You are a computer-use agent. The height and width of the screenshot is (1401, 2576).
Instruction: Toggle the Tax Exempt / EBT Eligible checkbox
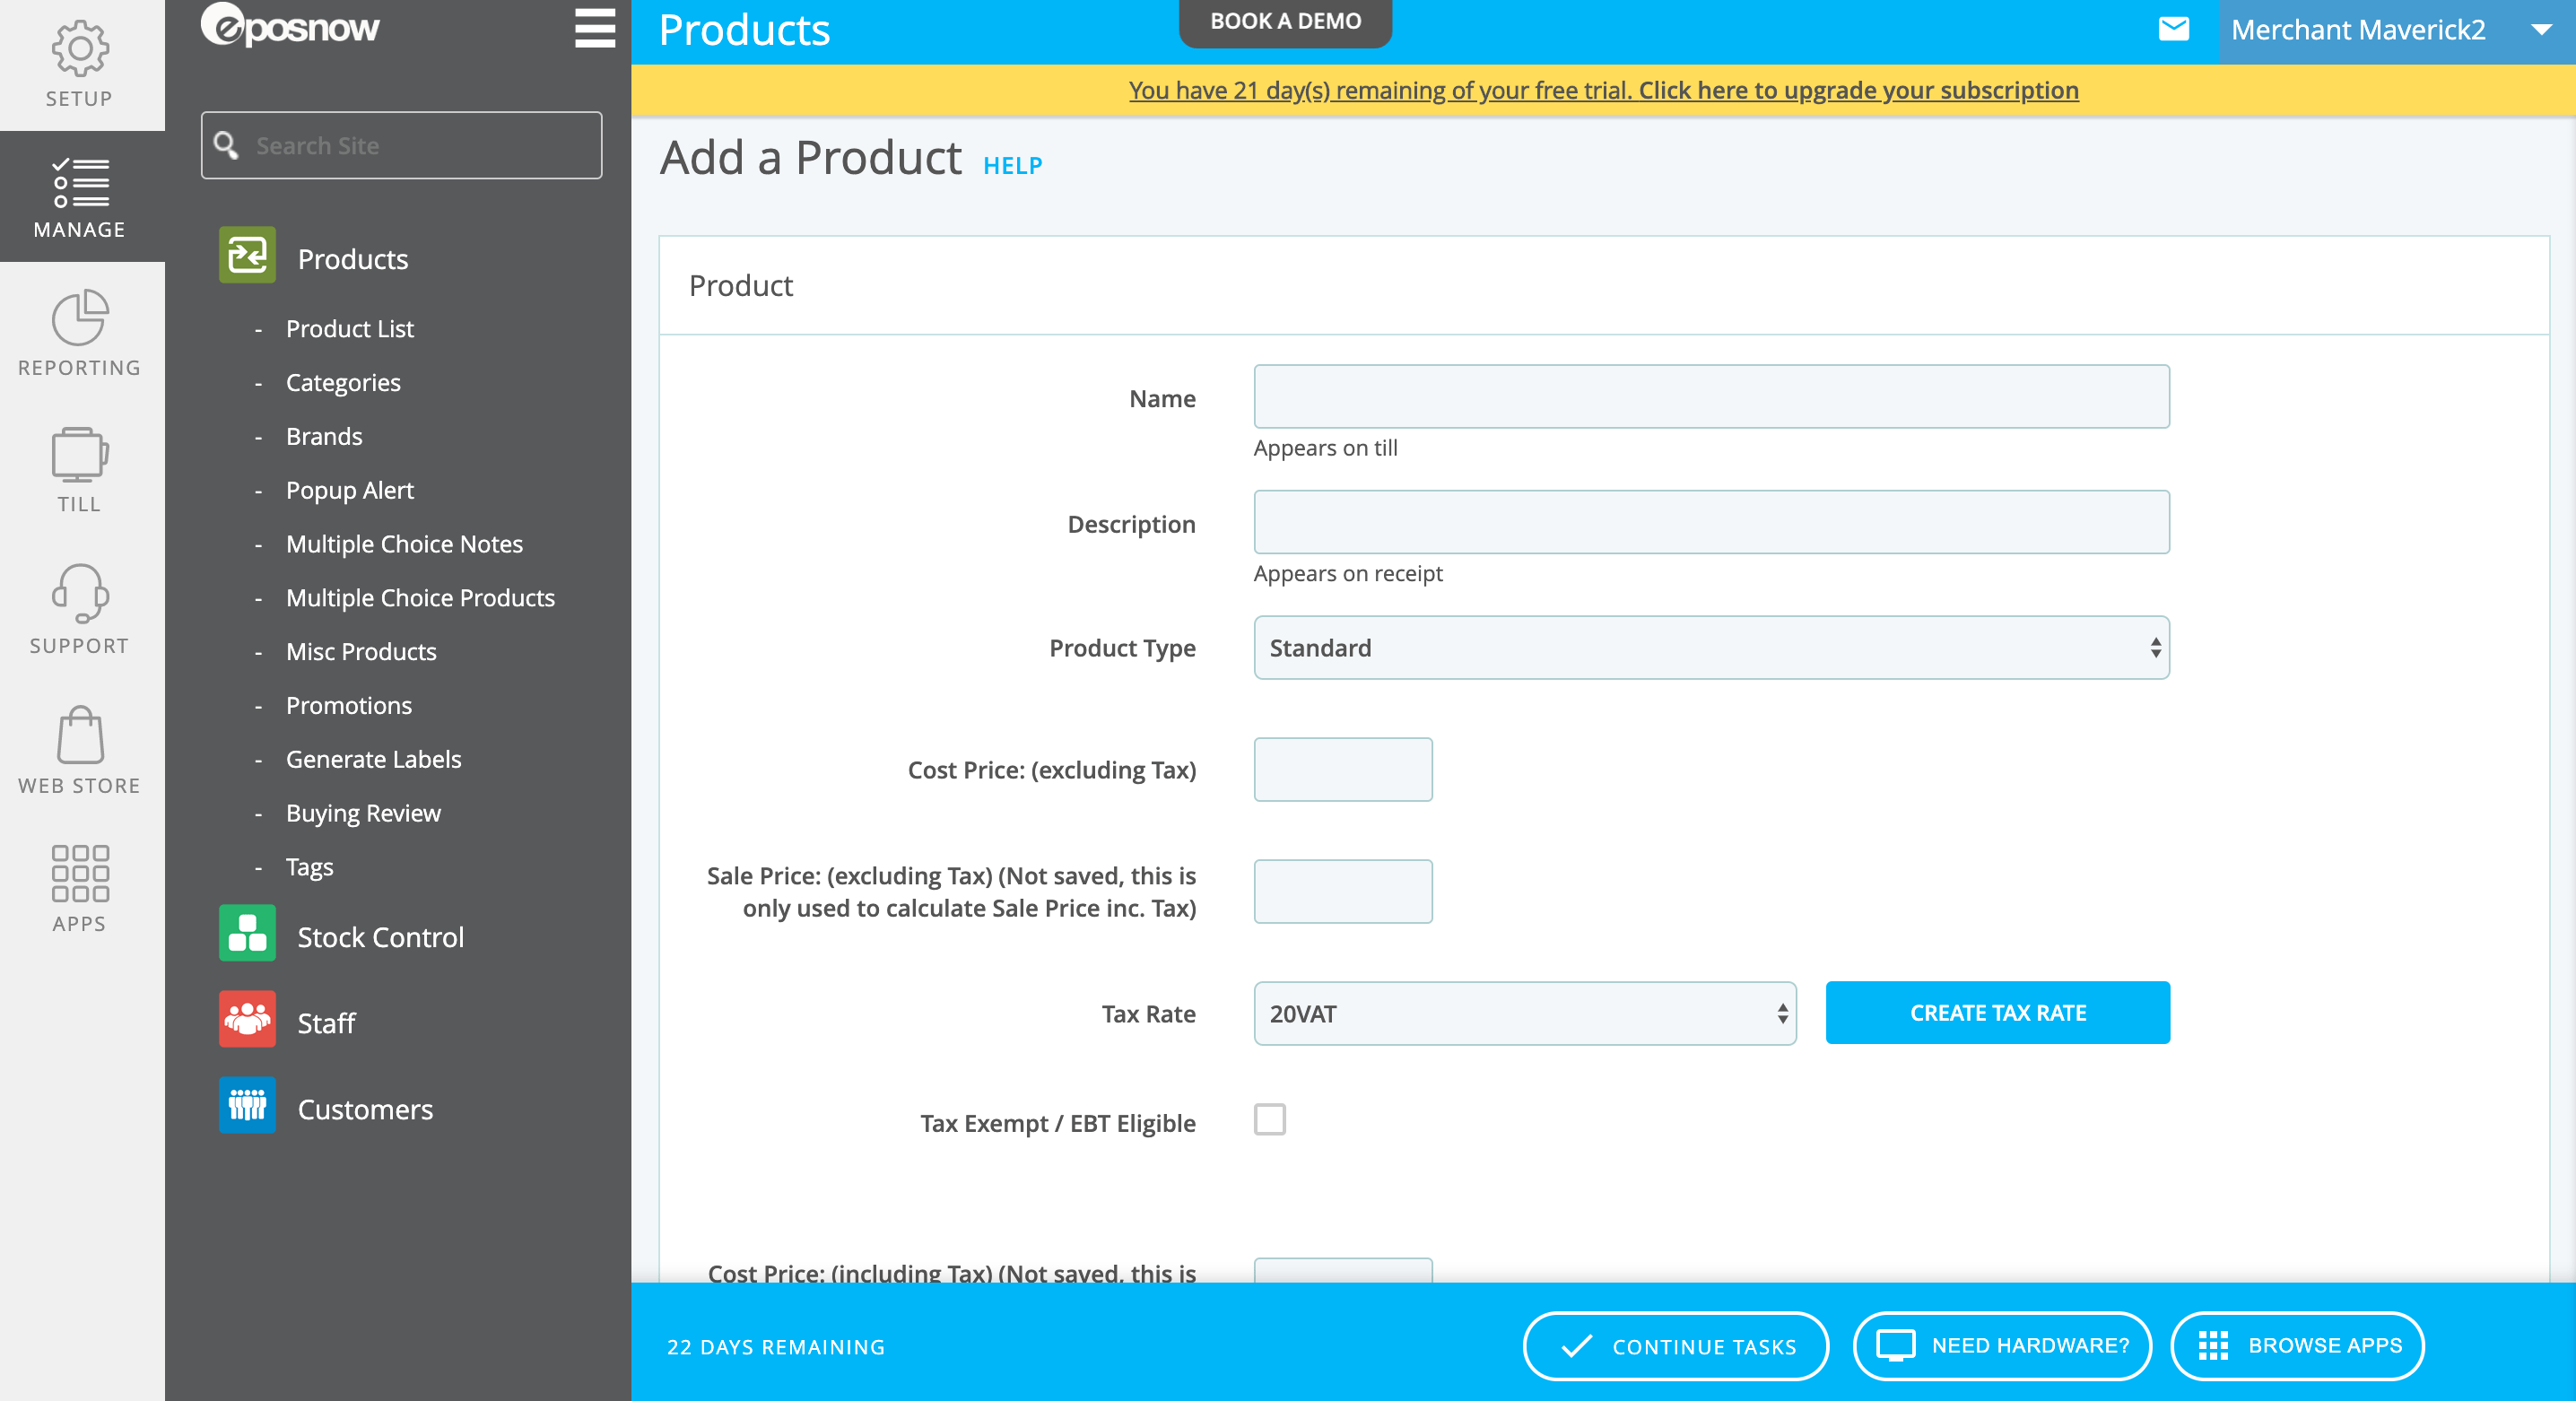coord(1270,1119)
